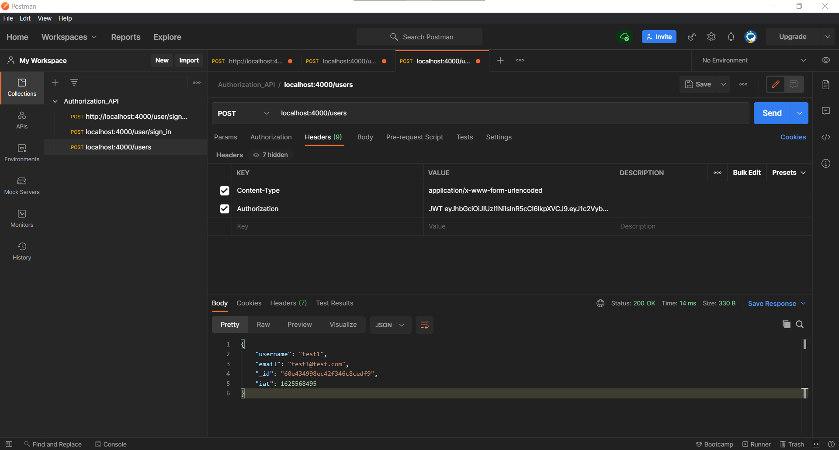Open collections sidebar more options
Image resolution: width=839 pixels, height=450 pixels.
[x=197, y=83]
